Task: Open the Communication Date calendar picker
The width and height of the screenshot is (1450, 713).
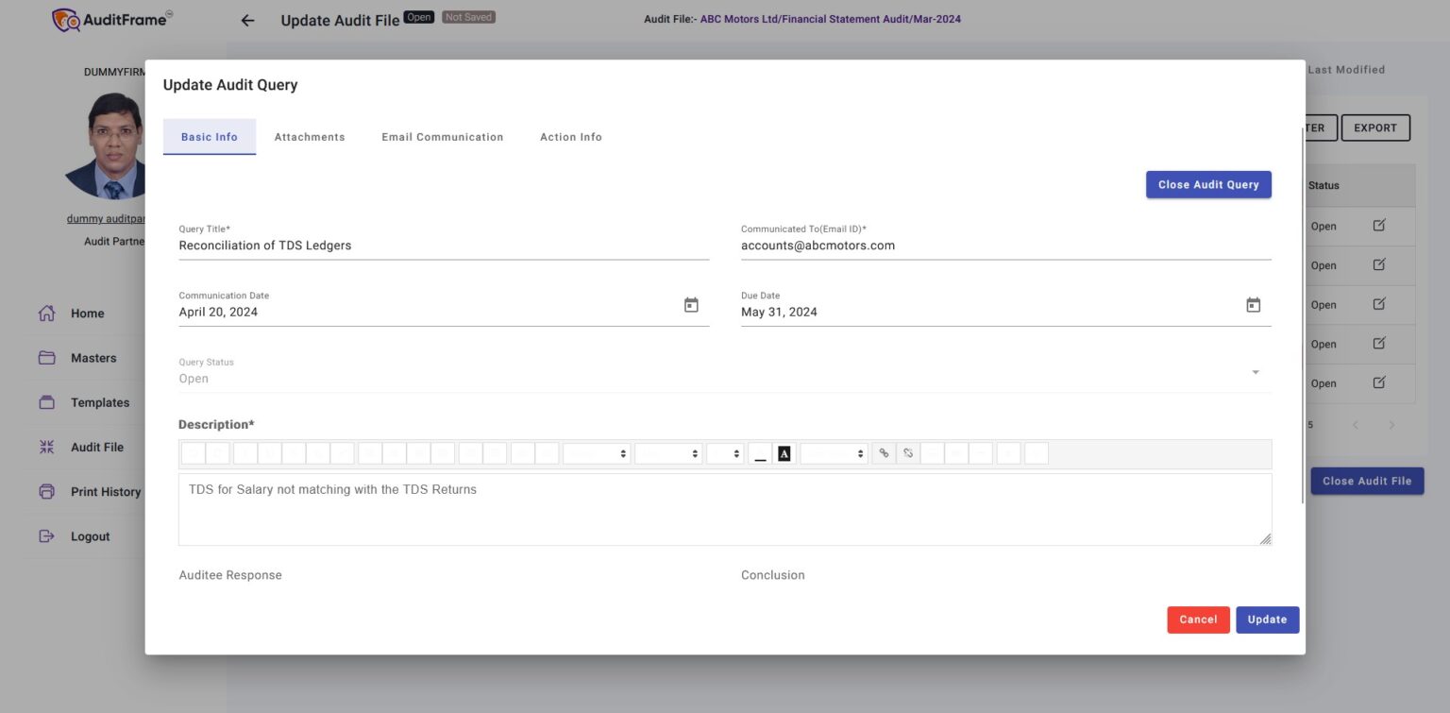Action: click(691, 304)
